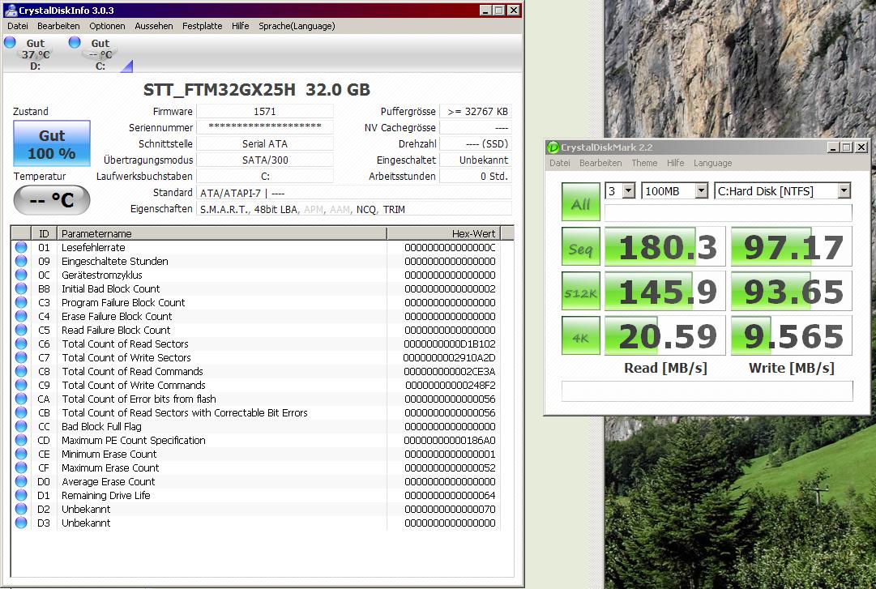Screen dimensions: 876x589
Task: Click status icon for Lesefehlerrate row
Action: pyautogui.click(x=21, y=247)
